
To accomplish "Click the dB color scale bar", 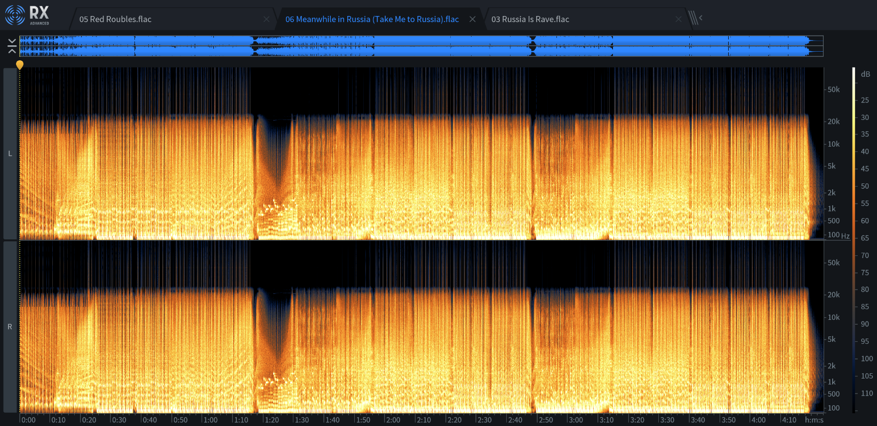I will click(x=854, y=240).
